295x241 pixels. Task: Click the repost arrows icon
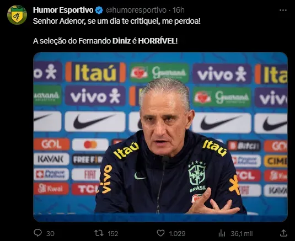pyautogui.click(x=99, y=233)
